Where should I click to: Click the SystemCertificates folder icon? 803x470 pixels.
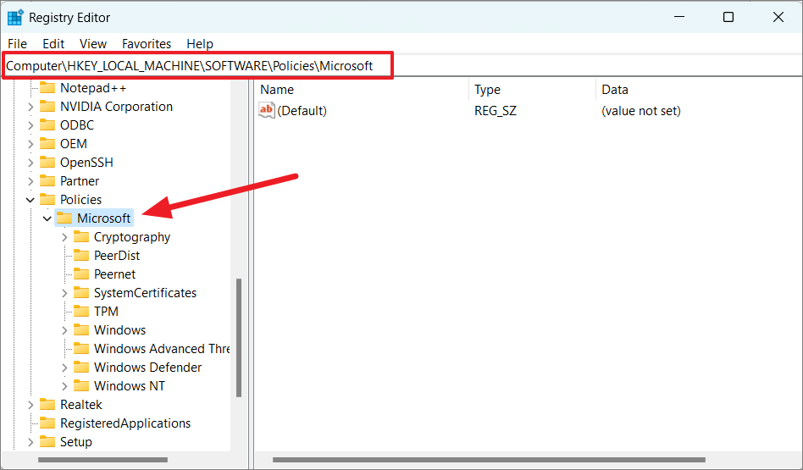[x=81, y=293]
